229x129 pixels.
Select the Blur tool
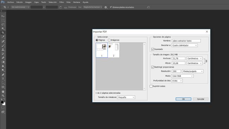[x=3, y=66]
